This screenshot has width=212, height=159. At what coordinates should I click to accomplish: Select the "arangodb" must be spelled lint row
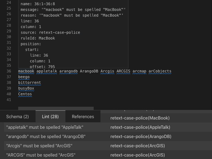tap(108, 136)
